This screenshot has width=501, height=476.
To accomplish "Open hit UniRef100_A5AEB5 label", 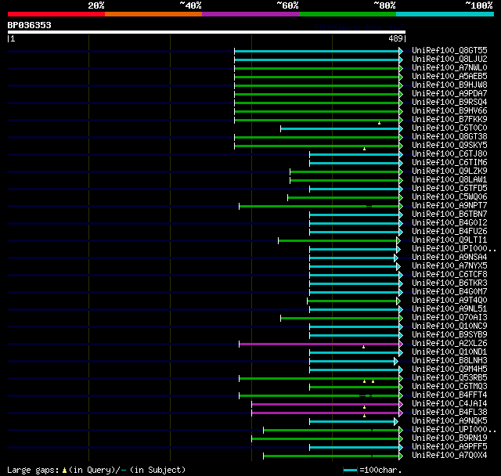I will pos(449,77).
